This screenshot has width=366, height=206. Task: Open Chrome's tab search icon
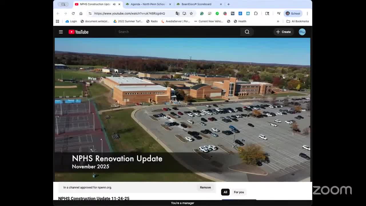[267, 13]
